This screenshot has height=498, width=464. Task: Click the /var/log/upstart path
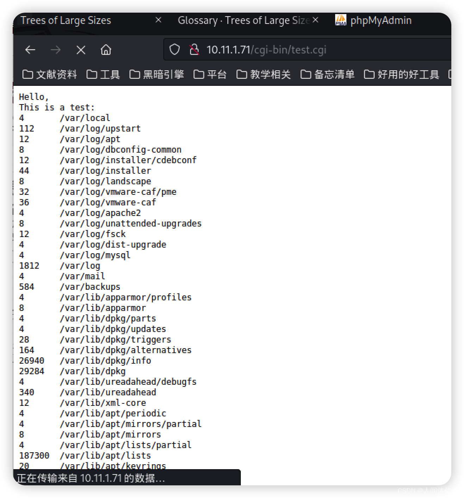100,128
